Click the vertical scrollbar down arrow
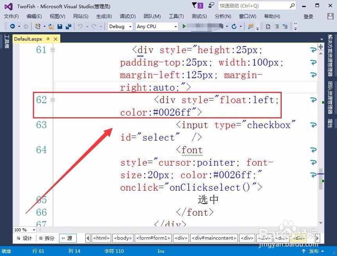The width and height of the screenshot is (337, 256). pyautogui.click(x=321, y=223)
